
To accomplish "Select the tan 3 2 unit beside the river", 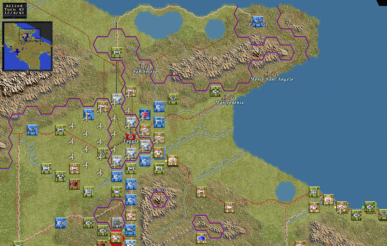I will [159, 153].
